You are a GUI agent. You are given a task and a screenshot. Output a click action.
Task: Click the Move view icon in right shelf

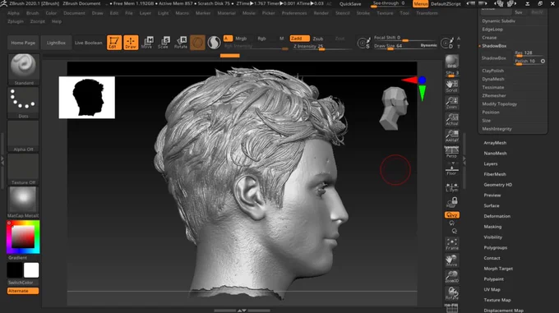(x=451, y=260)
